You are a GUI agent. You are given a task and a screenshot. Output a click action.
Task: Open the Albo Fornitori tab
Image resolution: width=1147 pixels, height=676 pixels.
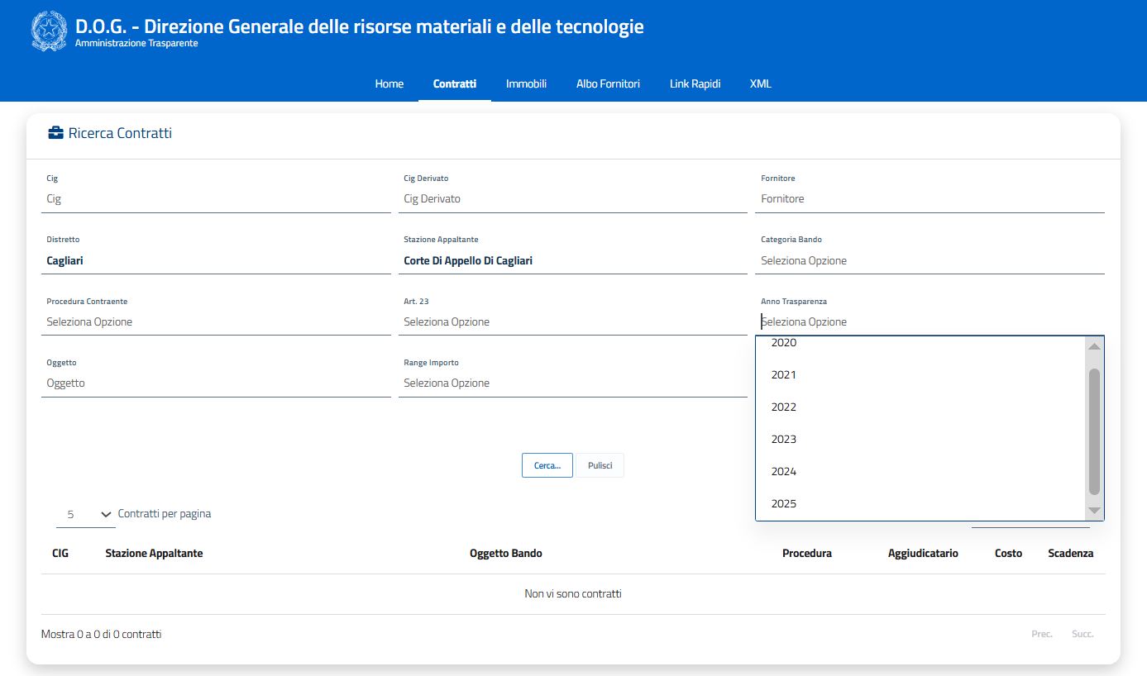coord(608,83)
